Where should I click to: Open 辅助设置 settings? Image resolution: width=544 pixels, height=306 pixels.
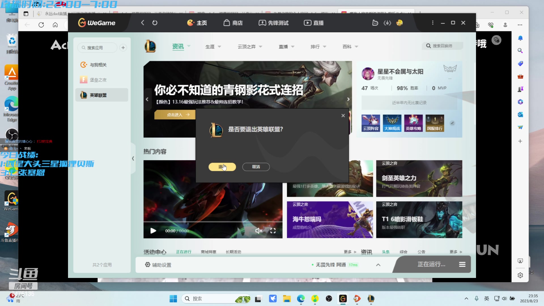pyautogui.click(x=158, y=265)
